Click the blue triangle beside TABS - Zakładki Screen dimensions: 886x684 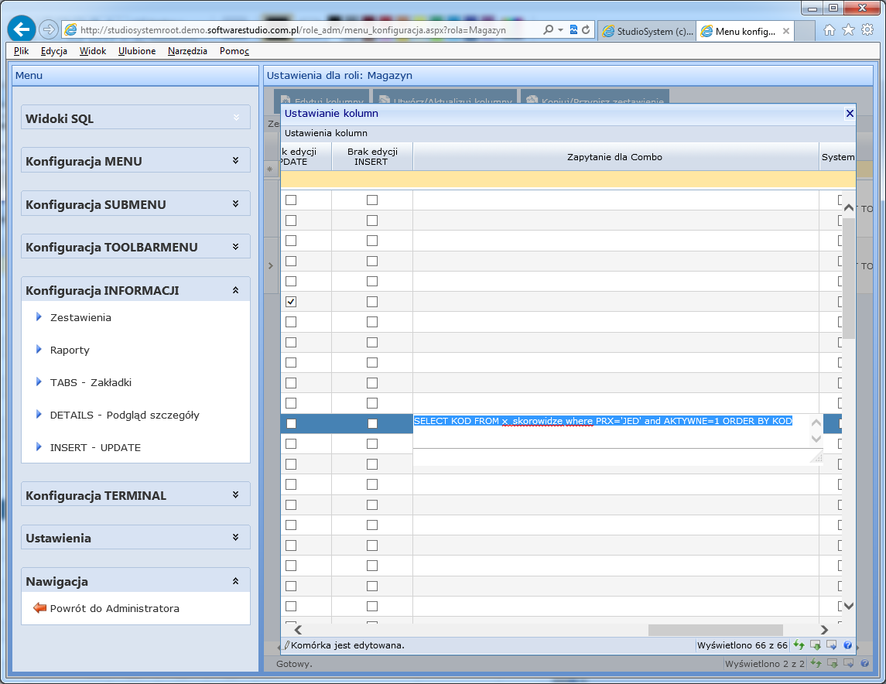coord(39,381)
